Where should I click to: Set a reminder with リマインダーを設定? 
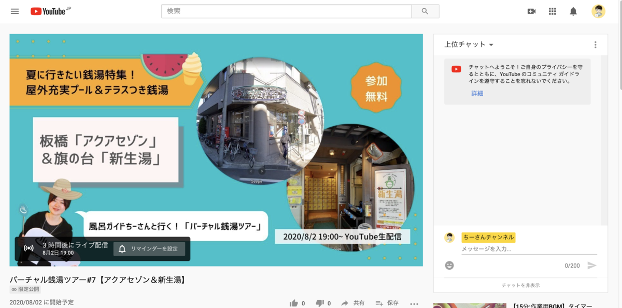(149, 249)
